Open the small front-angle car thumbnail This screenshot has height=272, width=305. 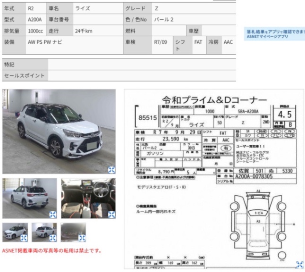tap(15, 232)
